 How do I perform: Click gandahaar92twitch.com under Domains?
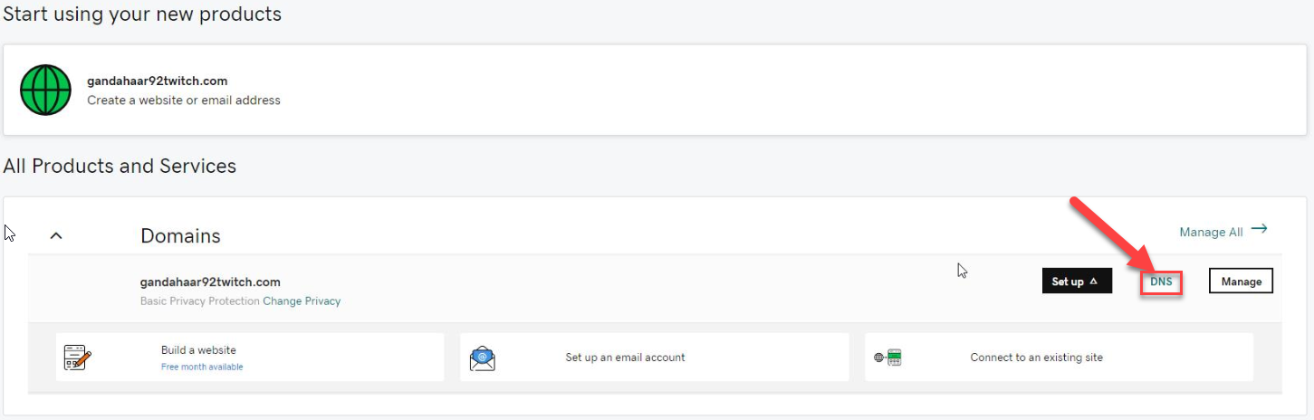pos(210,282)
